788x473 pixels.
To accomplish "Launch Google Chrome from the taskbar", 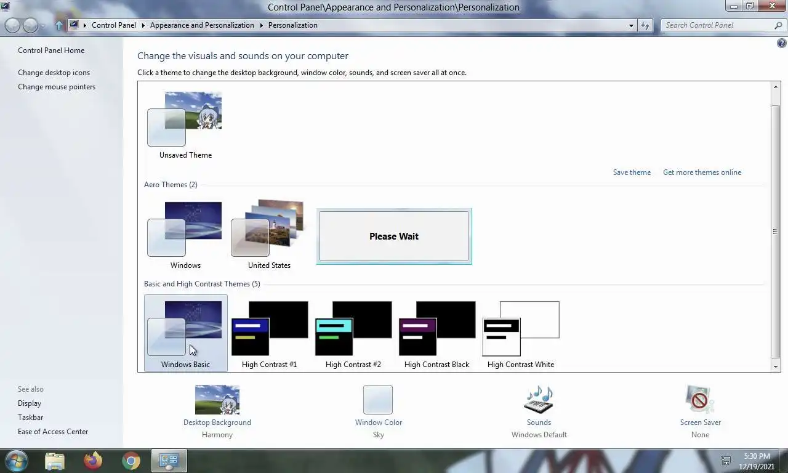I will 131,461.
